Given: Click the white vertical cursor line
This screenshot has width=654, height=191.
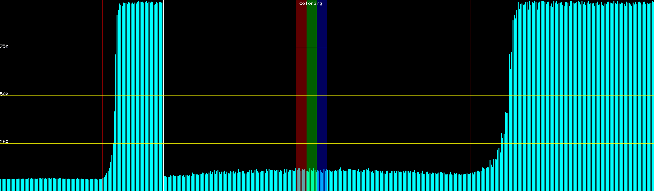Looking at the screenshot, I should tap(163, 95).
